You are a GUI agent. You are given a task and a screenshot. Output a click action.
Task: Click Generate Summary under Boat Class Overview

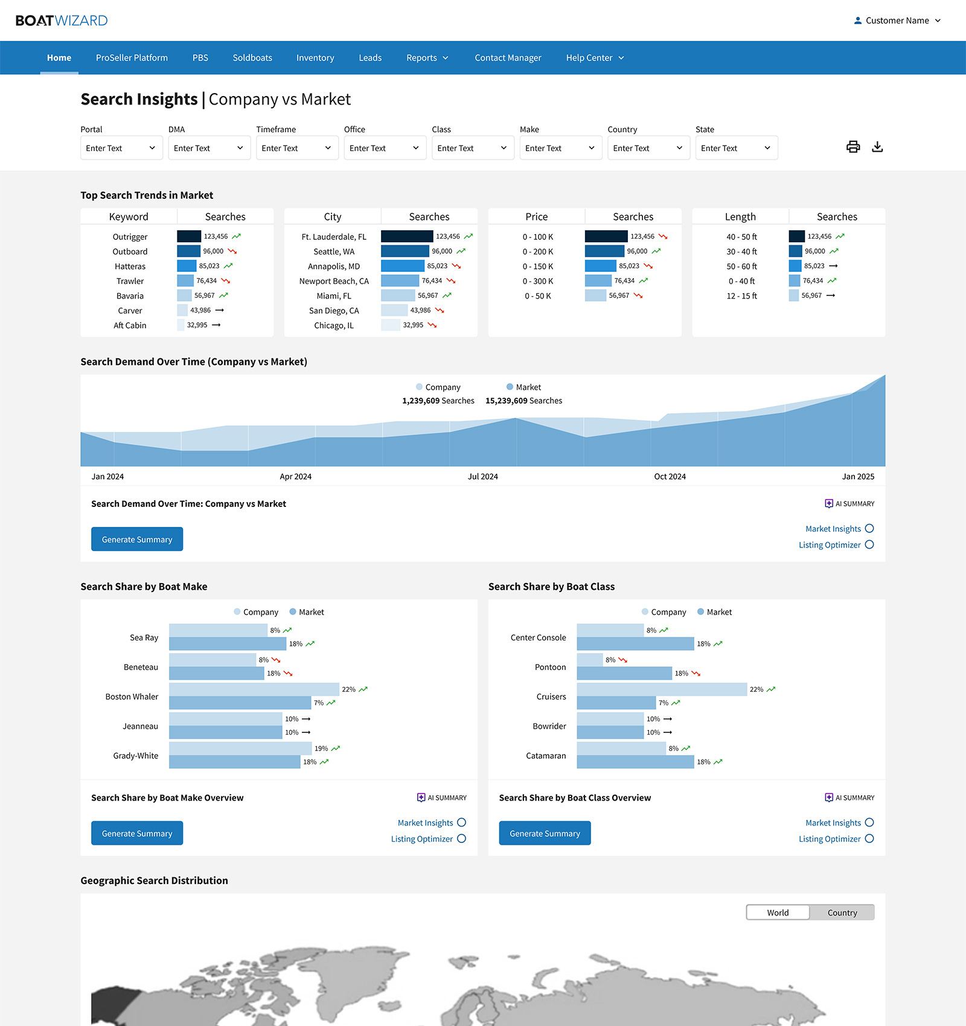(544, 833)
